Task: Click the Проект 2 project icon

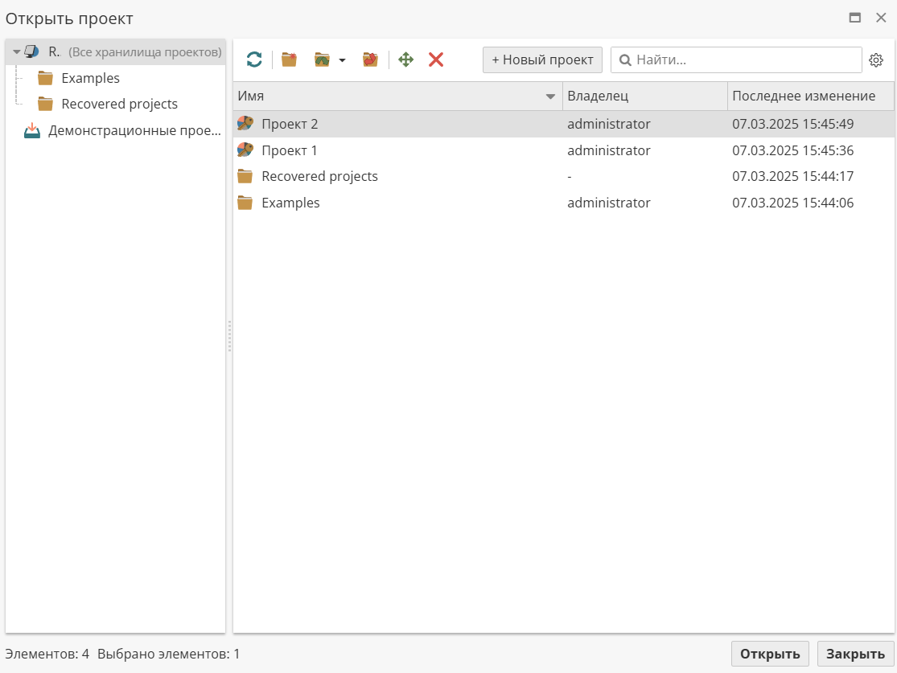Action: pos(245,124)
